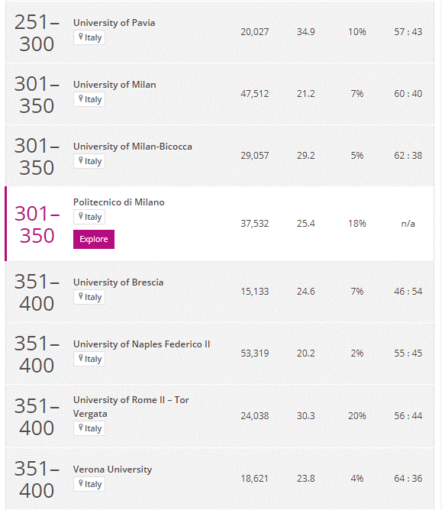Open the Politecnico di Milano link

click(119, 202)
